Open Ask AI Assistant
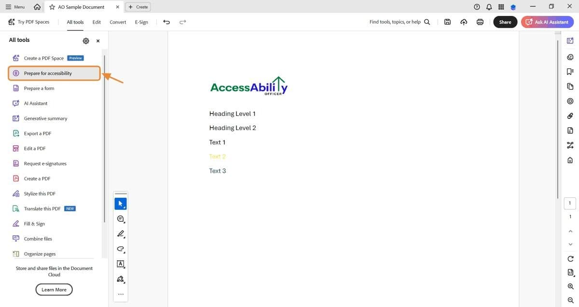Screen dimensions: 579x307 tap(547, 22)
